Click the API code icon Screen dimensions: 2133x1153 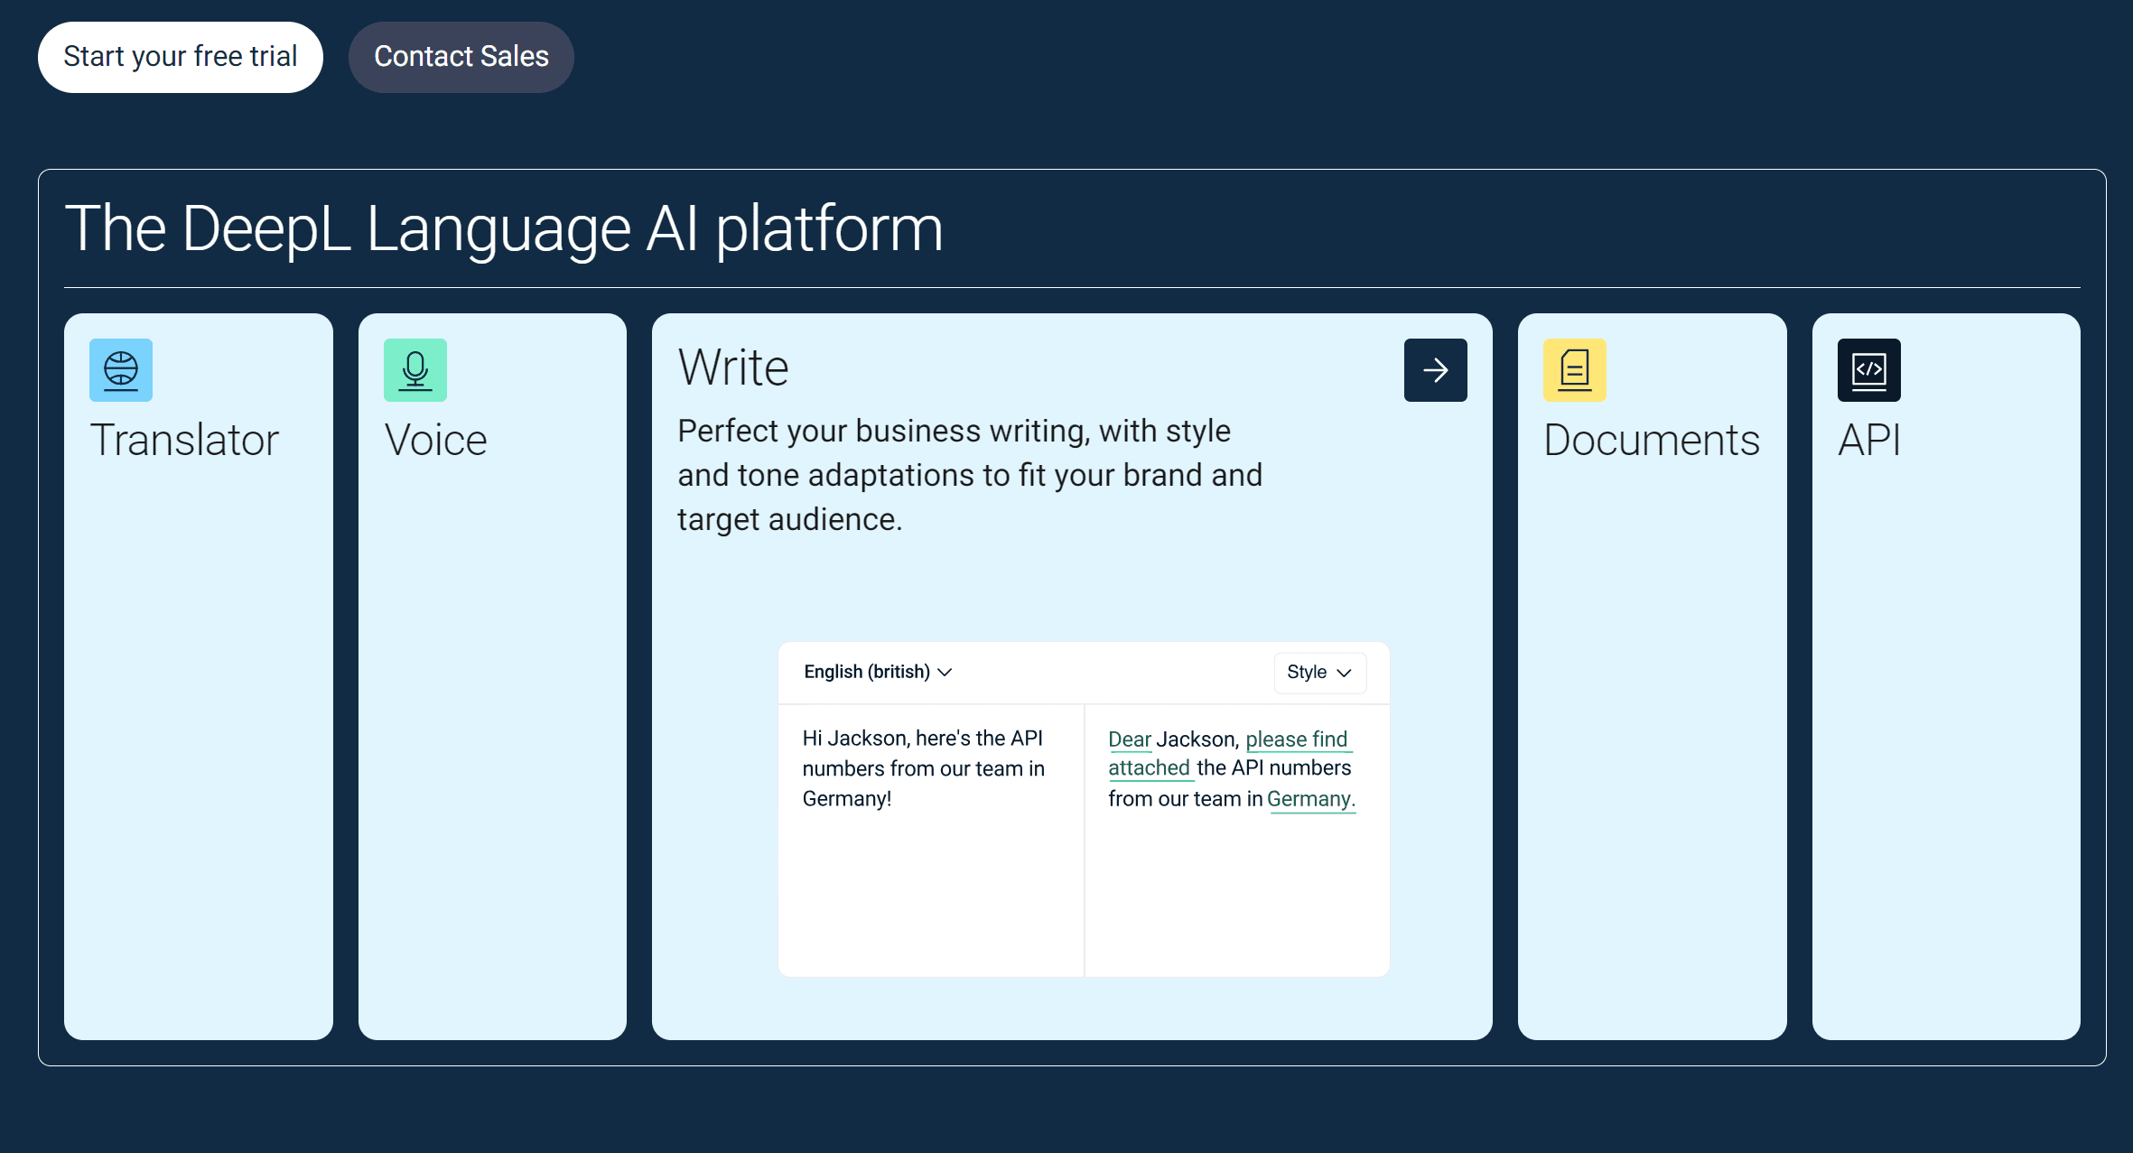[1868, 370]
